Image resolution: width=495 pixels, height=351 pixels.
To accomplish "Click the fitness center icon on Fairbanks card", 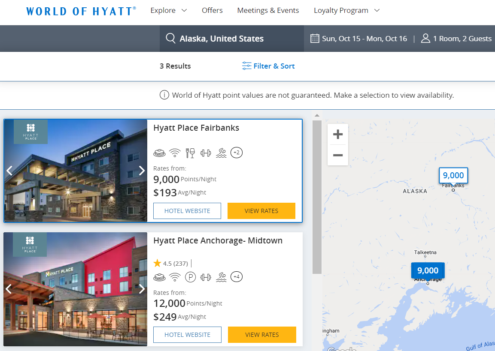I will [206, 153].
